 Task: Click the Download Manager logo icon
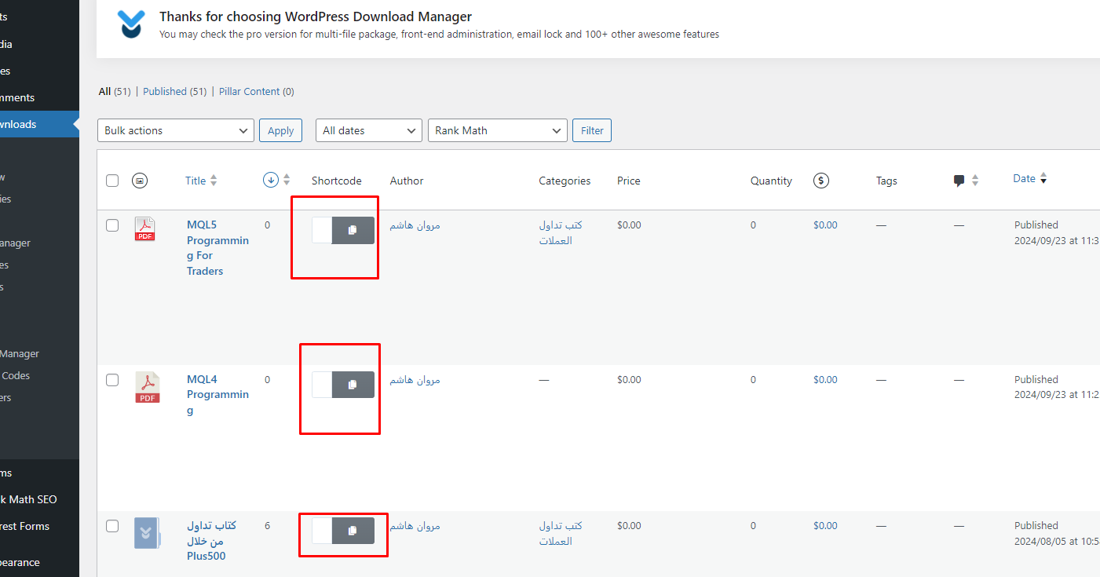[x=132, y=24]
